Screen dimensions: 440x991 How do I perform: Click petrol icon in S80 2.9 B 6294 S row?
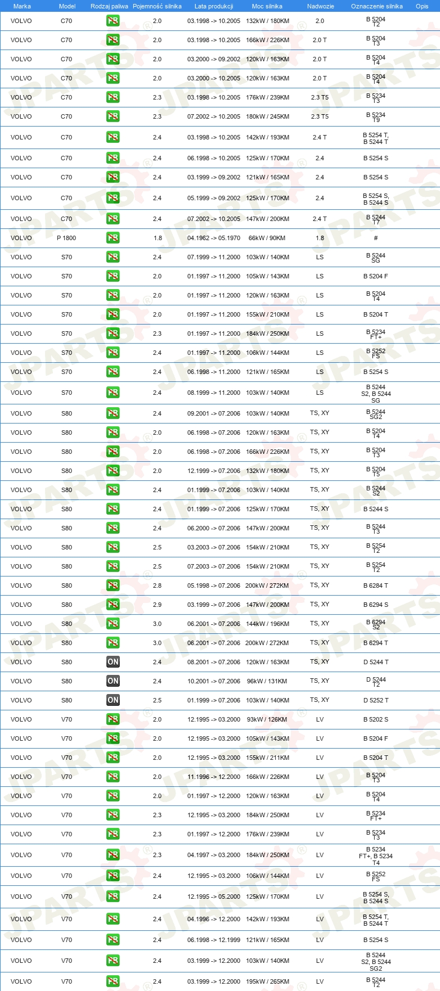(x=113, y=605)
